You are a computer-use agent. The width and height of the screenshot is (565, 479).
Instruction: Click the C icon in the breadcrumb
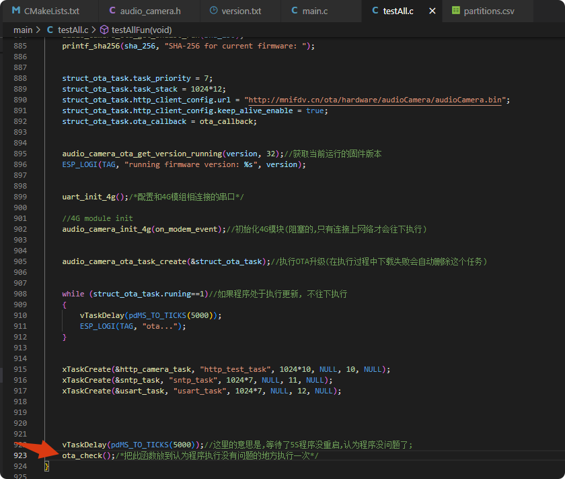(x=50, y=30)
